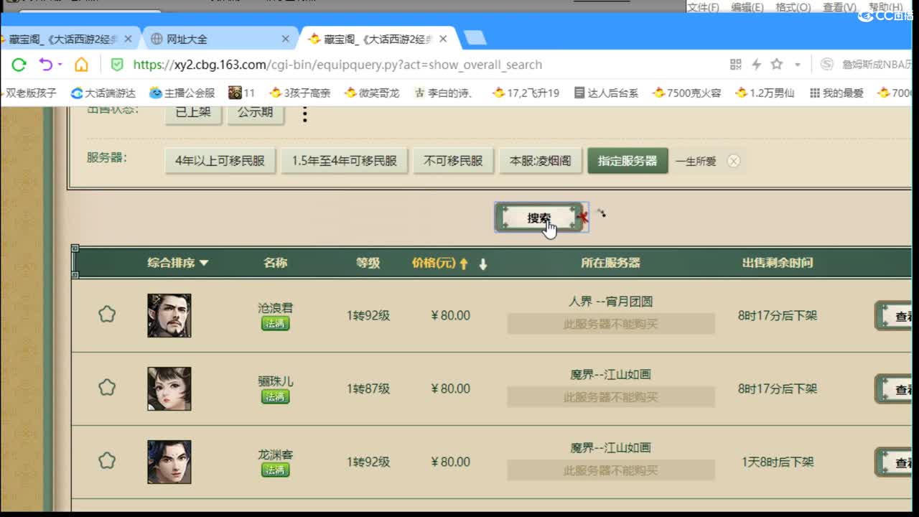Open bookmark 主播公会服
This screenshot has height=517, width=919.
coord(182,93)
